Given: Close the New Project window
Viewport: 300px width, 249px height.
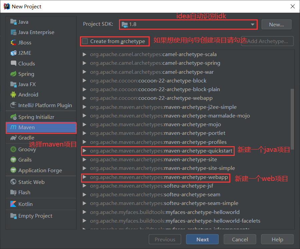Looking at the screenshot, I should (x=292, y=6).
